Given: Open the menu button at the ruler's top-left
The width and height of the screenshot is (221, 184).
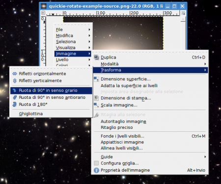Looking at the screenshot, I should click(43, 13).
